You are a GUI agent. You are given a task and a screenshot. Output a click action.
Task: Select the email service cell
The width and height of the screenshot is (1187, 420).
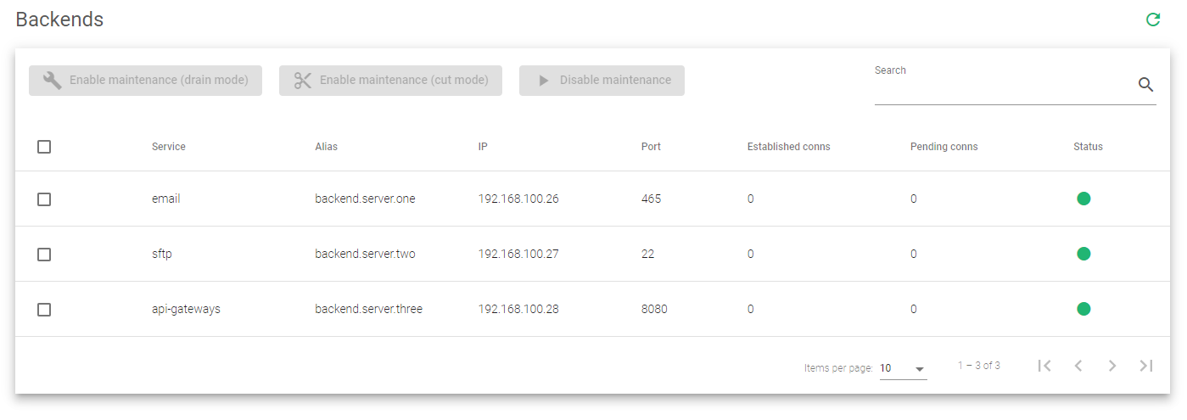click(x=166, y=199)
